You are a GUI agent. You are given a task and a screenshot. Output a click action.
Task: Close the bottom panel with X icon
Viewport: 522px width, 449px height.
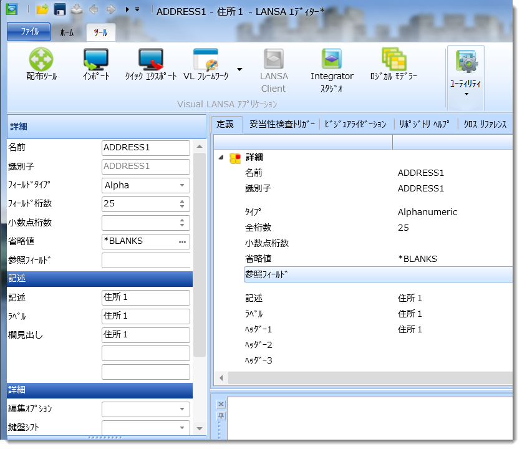coord(221,404)
